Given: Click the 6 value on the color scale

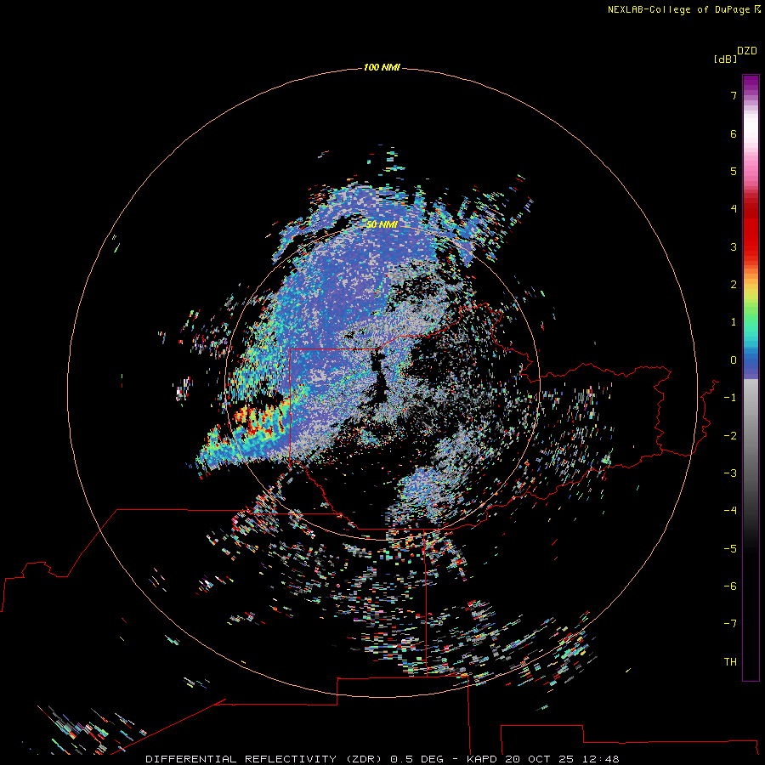Looking at the screenshot, I should click(x=734, y=133).
